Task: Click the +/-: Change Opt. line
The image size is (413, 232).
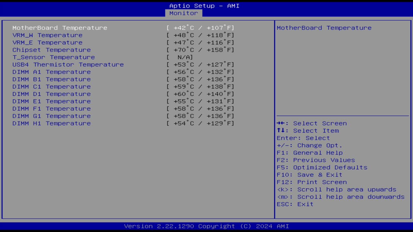Action: pyautogui.click(x=309, y=145)
